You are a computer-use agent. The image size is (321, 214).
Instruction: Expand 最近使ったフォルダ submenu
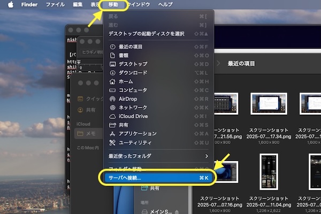(x=158, y=156)
